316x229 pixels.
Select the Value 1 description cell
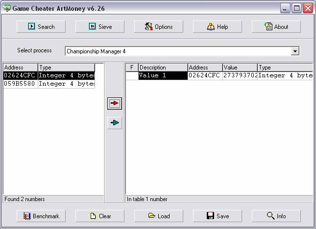tap(163, 76)
